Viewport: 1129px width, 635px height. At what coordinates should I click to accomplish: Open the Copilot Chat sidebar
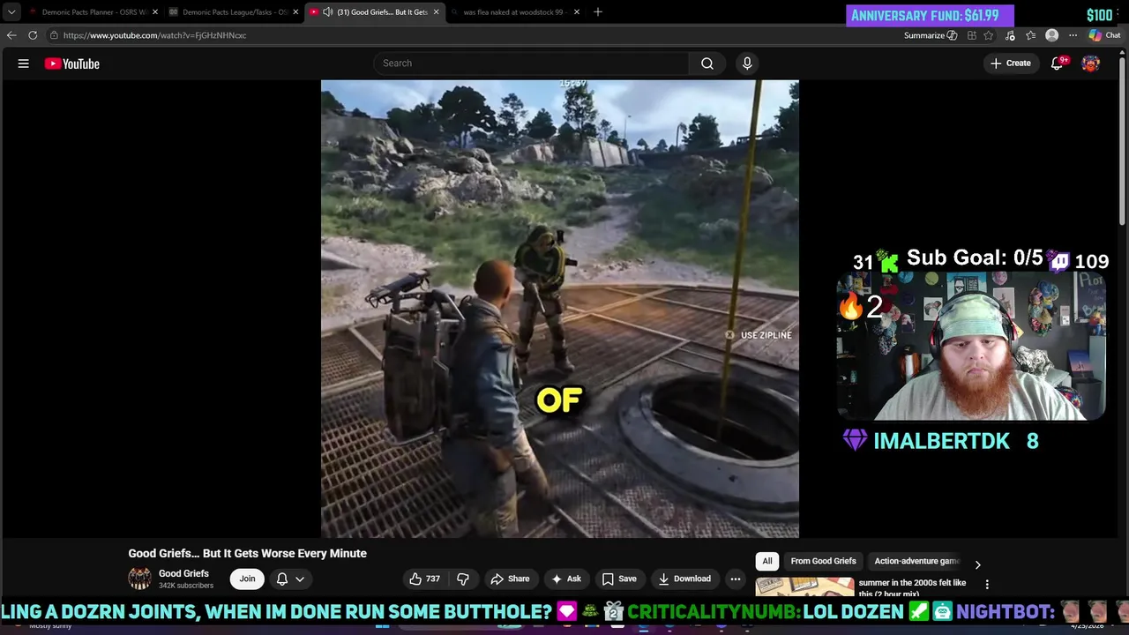(1104, 35)
